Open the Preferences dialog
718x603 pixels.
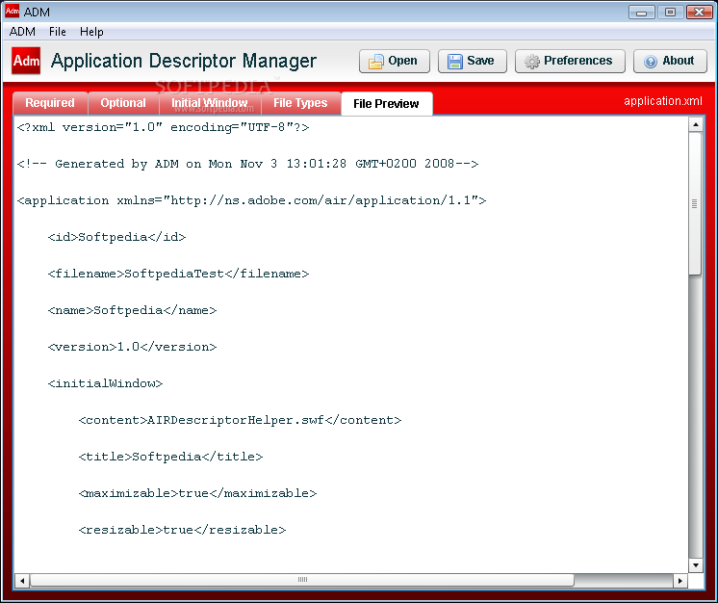click(x=570, y=61)
